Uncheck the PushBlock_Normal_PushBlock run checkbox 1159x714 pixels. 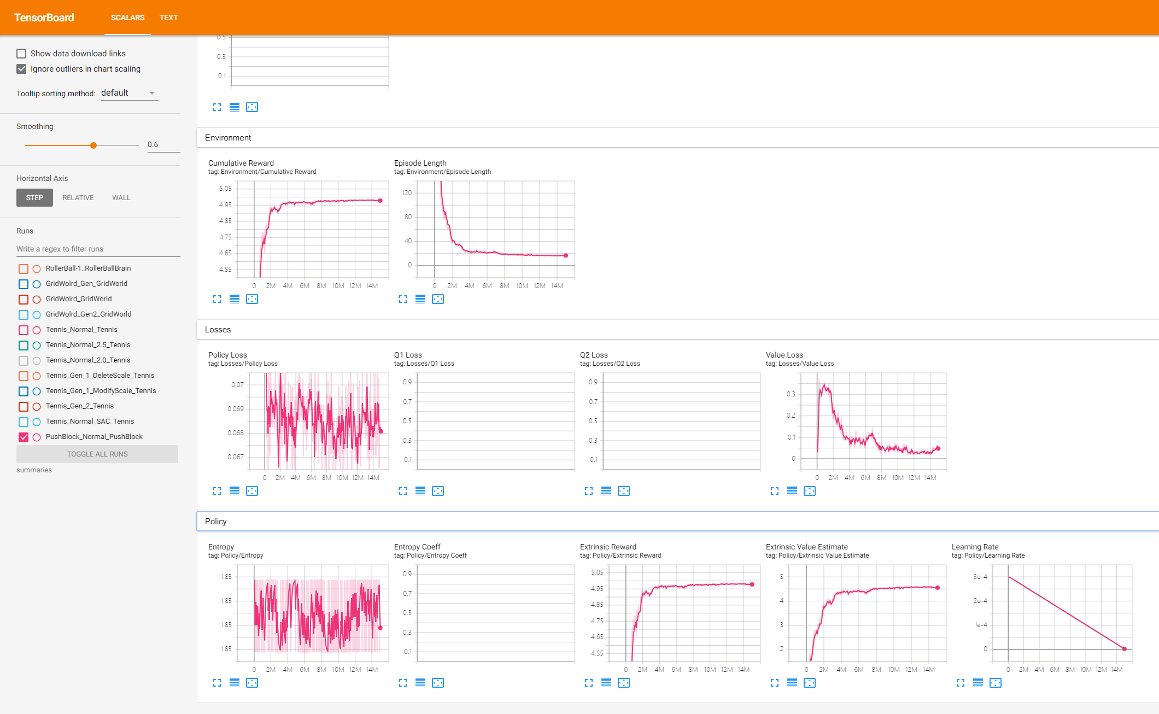[x=24, y=437]
